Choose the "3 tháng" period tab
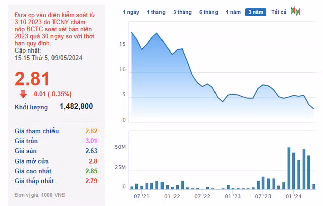 click(182, 12)
